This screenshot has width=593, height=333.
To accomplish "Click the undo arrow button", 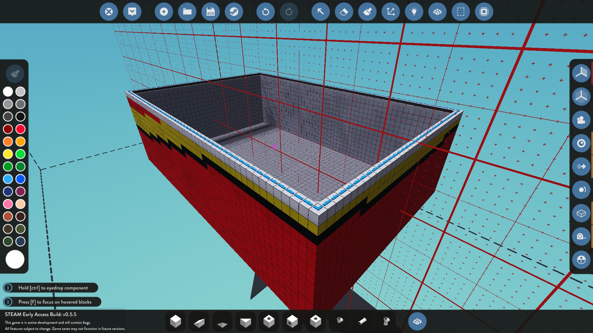I will (x=265, y=12).
